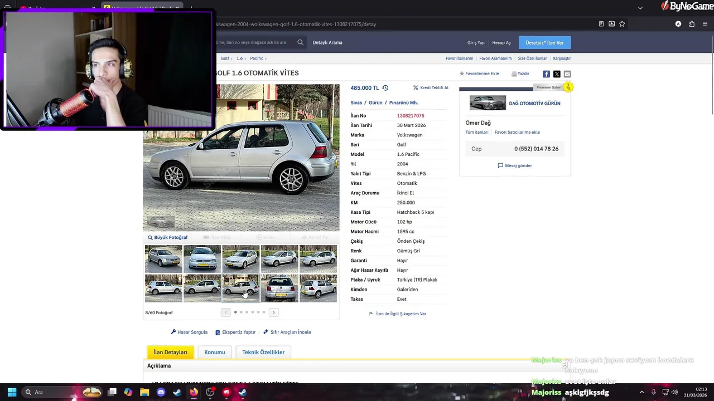This screenshot has height=401, width=714.
Task: Click Ekspertiz Yaptır link
Action: pyautogui.click(x=235, y=332)
